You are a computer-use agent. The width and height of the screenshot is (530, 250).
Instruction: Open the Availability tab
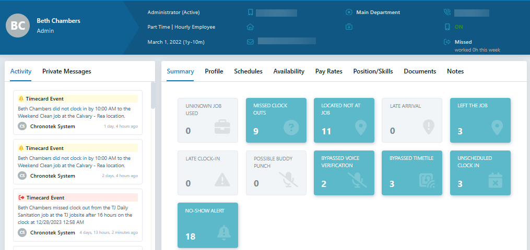(289, 71)
